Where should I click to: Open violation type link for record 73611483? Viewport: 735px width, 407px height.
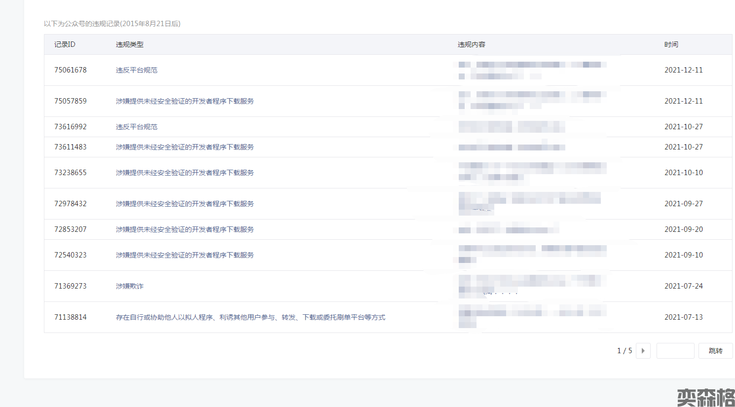point(184,147)
